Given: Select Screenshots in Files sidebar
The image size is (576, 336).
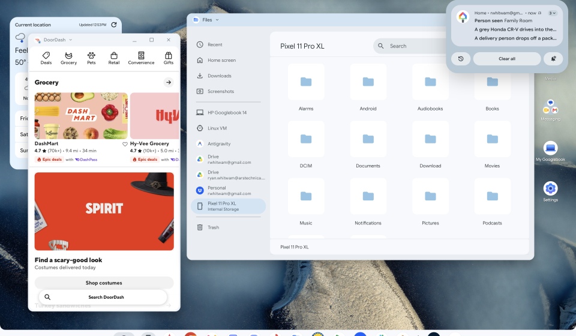Looking at the screenshot, I should [x=228, y=91].
